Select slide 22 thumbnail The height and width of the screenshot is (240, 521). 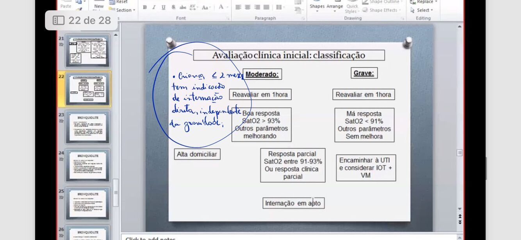tap(87, 89)
